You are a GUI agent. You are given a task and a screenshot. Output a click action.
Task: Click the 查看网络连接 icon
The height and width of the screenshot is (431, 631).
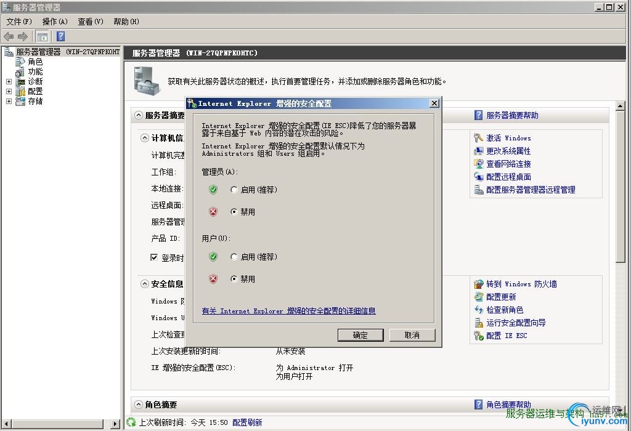[x=478, y=164]
